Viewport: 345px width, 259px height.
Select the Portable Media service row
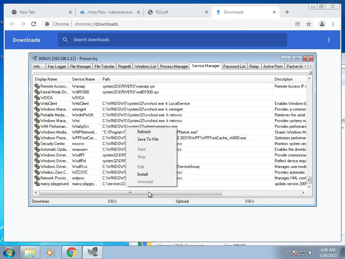pyautogui.click(x=170, y=115)
